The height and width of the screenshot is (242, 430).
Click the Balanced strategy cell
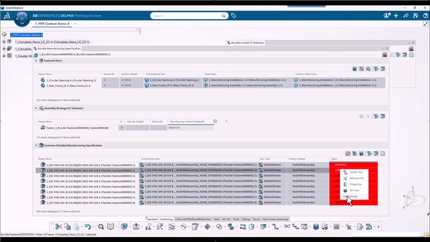[x=191, y=127]
